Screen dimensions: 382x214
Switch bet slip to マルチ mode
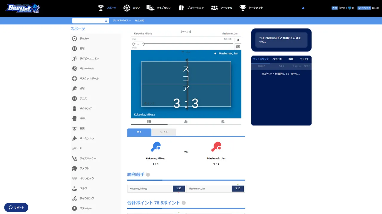tap(281, 66)
